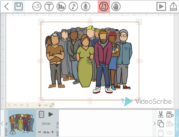This screenshot has height=137, width=179.
Task: Pan canvas left with arrow
Action: 9,105
